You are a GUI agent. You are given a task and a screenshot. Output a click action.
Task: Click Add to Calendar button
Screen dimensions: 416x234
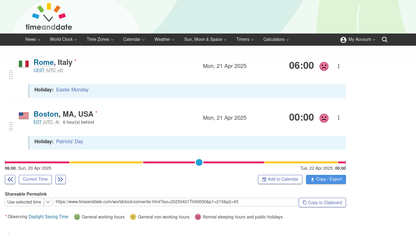[x=280, y=179]
